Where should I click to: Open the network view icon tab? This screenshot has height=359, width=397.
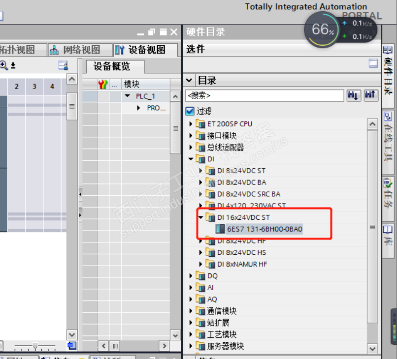pyautogui.click(x=54, y=50)
